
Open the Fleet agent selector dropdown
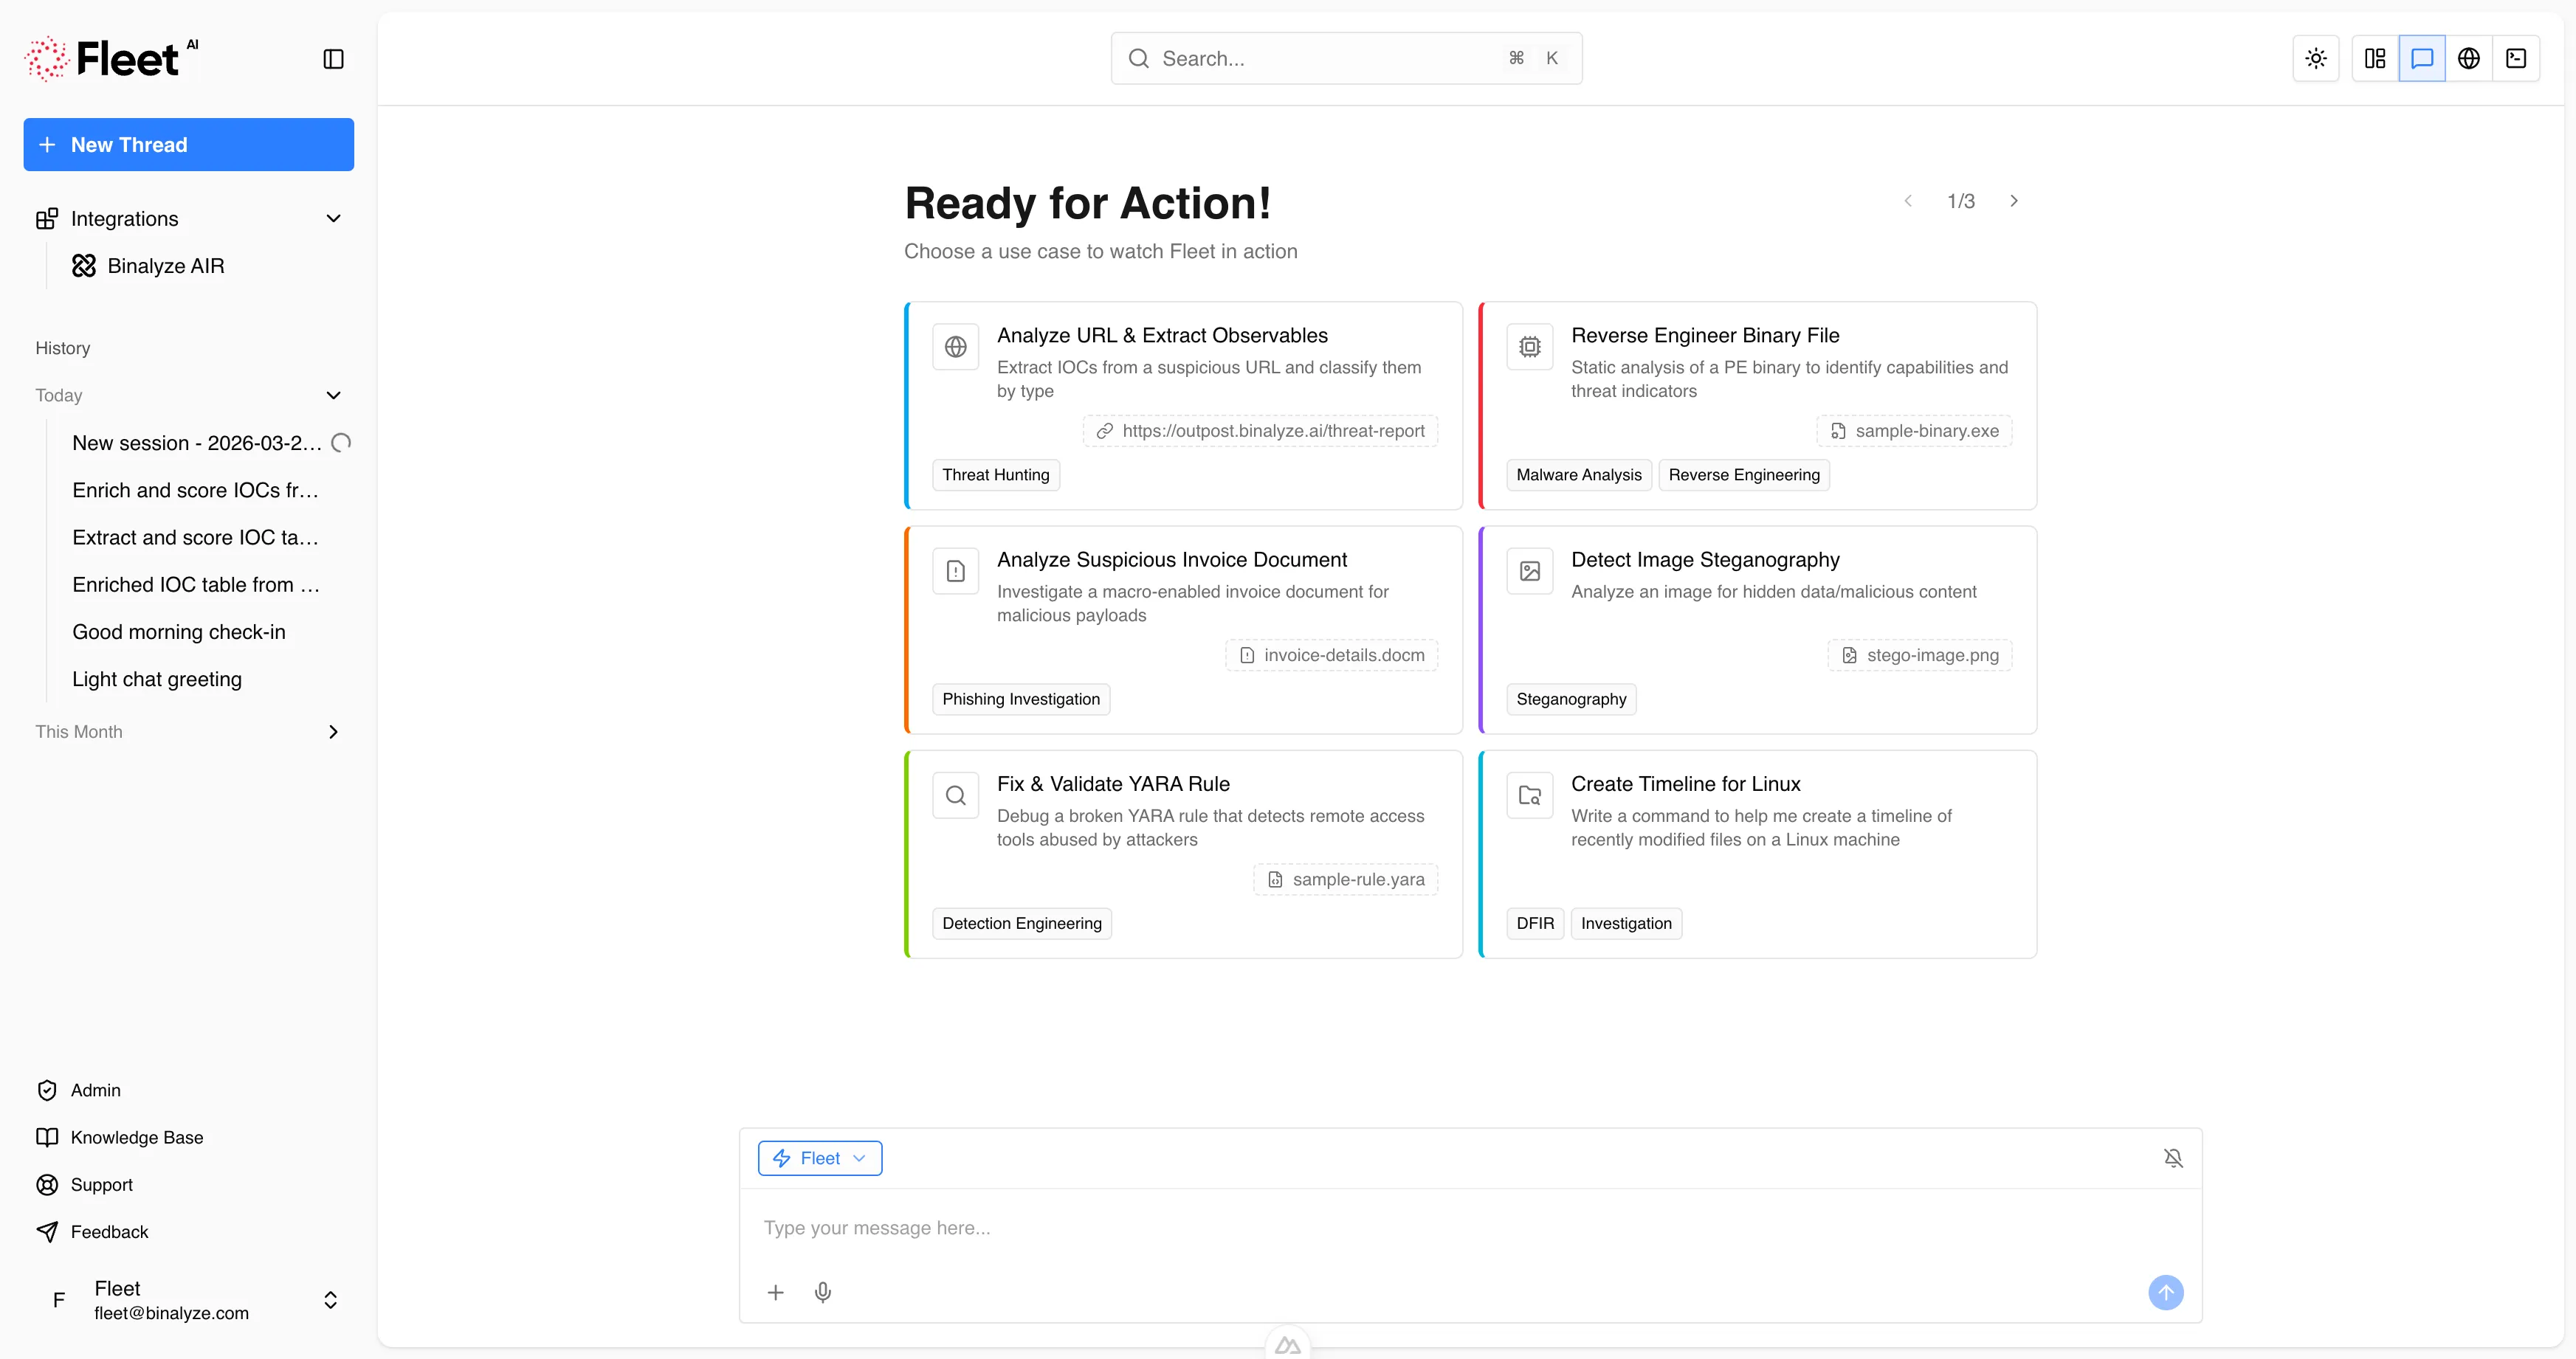(x=820, y=1158)
